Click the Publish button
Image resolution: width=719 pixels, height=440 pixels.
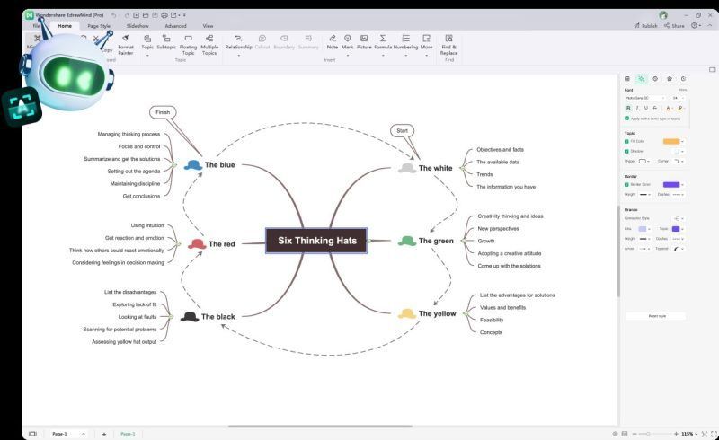pyautogui.click(x=645, y=26)
